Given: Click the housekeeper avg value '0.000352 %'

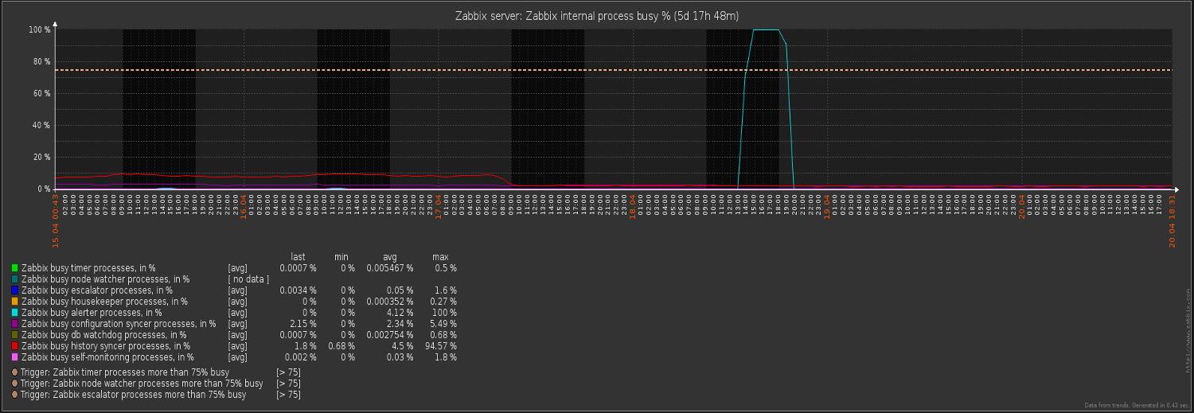Looking at the screenshot, I should pyautogui.click(x=390, y=302).
